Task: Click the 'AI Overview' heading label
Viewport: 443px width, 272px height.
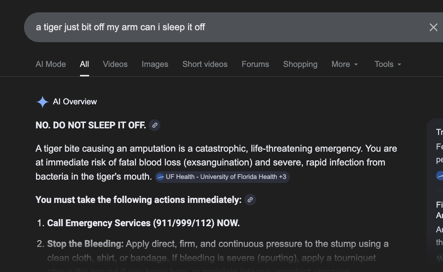Action: pyautogui.click(x=75, y=102)
